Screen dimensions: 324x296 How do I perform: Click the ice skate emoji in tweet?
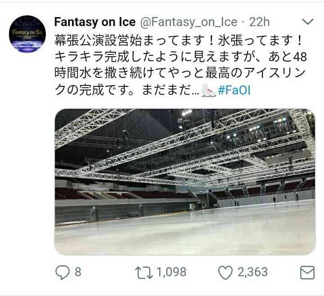tap(209, 90)
